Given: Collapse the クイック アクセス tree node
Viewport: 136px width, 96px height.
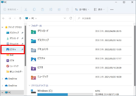Looking at the screenshot, I should point(3,27).
